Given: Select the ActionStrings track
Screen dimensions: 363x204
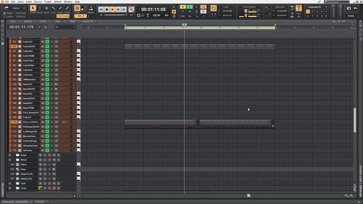Looking at the screenshot, I should [x=30, y=141].
